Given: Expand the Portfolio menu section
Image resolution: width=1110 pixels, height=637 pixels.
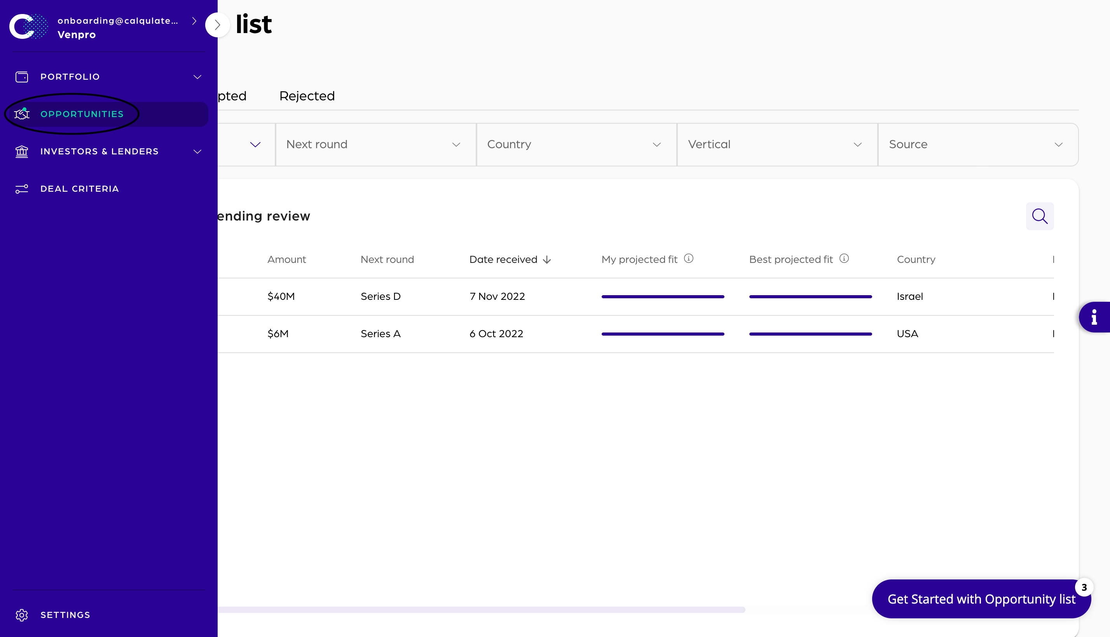Looking at the screenshot, I should [x=197, y=77].
